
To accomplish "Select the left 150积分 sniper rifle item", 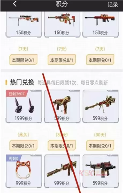I will (x=24, y=24).
